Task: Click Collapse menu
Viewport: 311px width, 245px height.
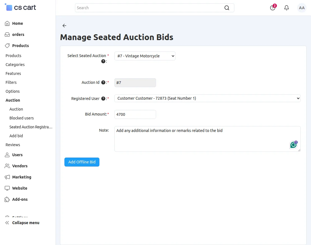Action: [26, 223]
